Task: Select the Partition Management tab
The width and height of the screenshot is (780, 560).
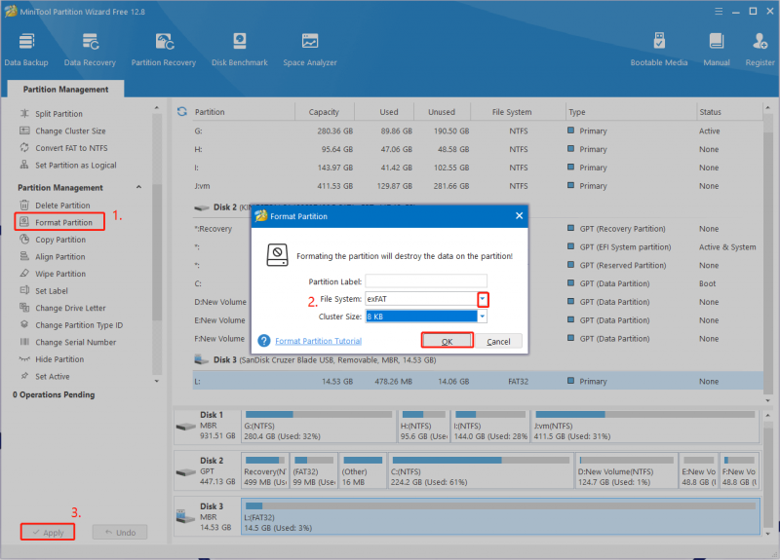Action: [x=65, y=89]
